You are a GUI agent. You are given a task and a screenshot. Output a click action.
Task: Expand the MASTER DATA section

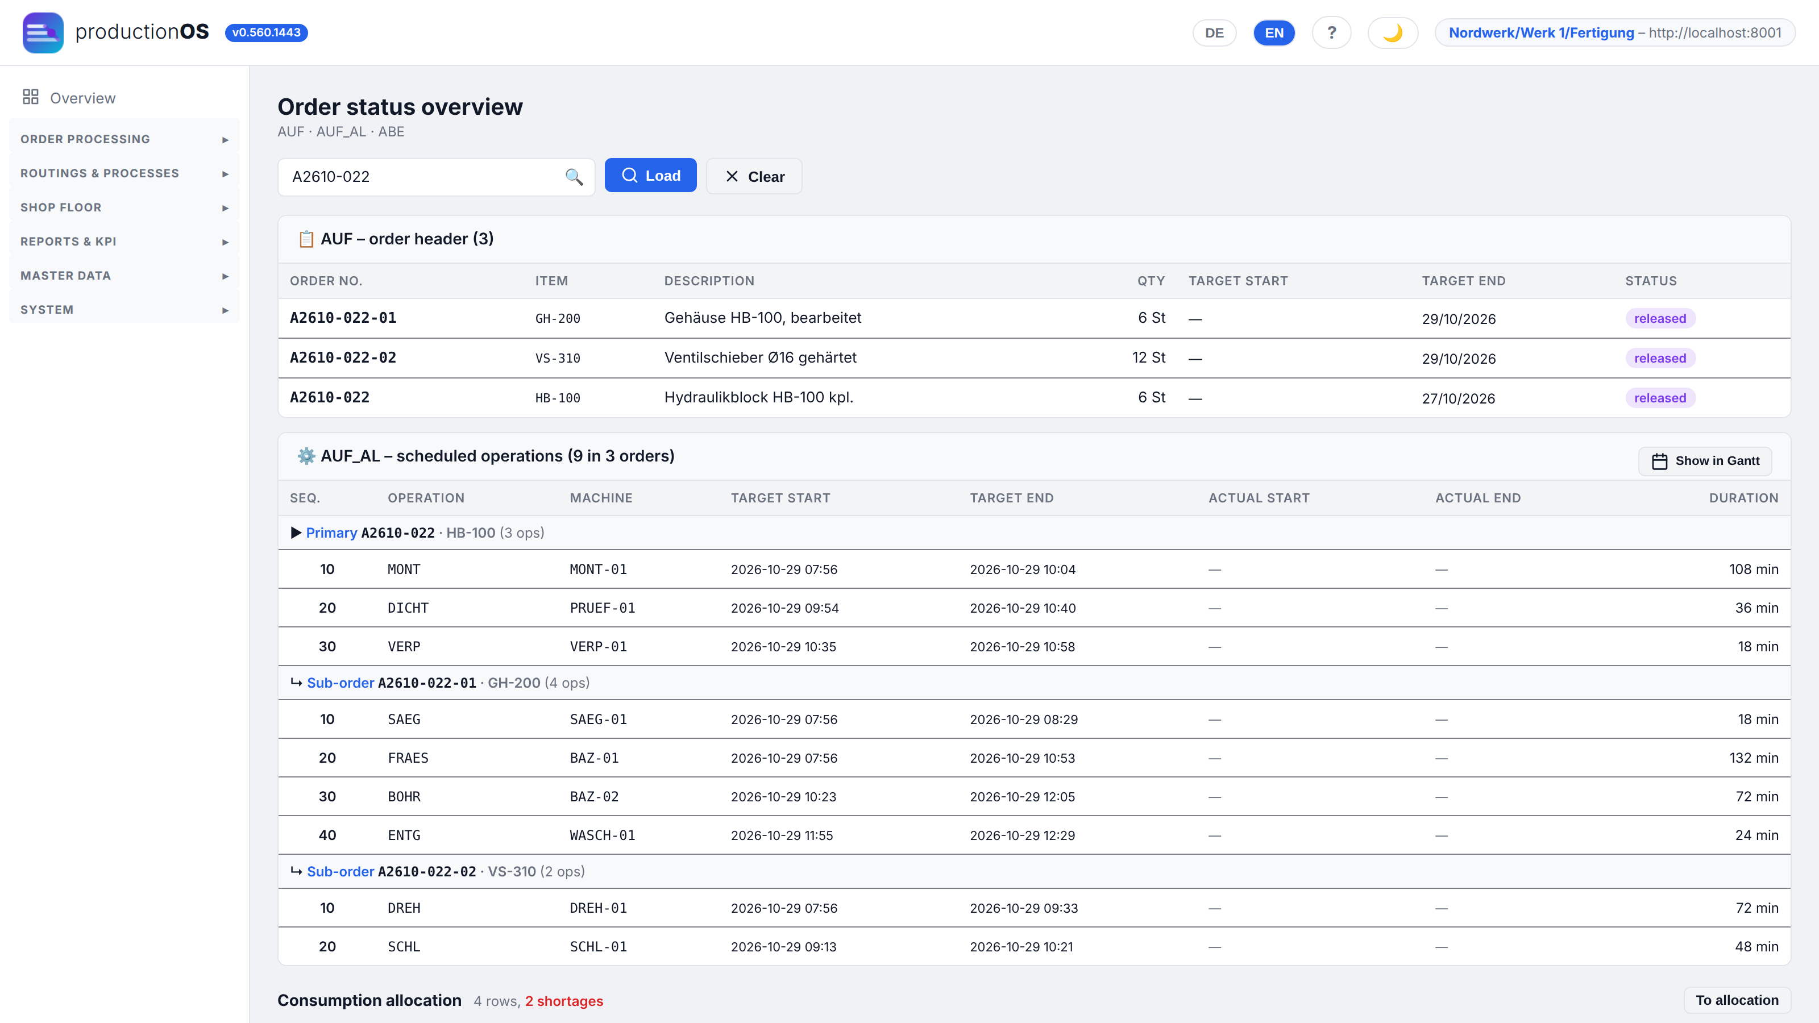124,275
